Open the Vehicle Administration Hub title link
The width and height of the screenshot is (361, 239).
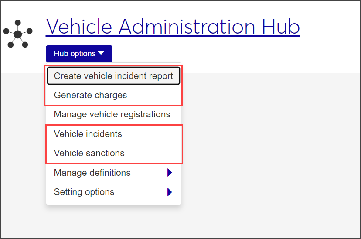click(x=173, y=27)
